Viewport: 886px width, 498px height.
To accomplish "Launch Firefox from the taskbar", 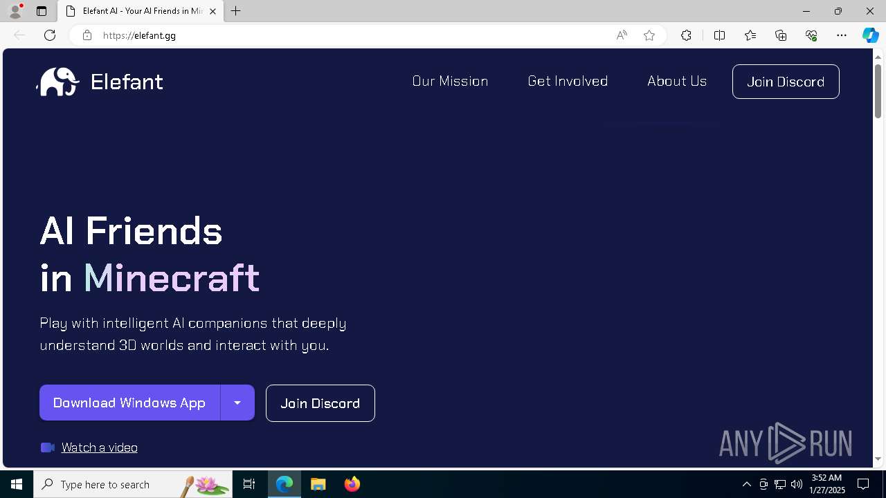I will 352,484.
